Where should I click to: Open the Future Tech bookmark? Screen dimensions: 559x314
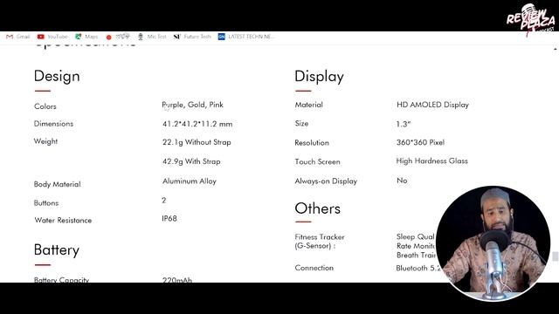coord(192,37)
